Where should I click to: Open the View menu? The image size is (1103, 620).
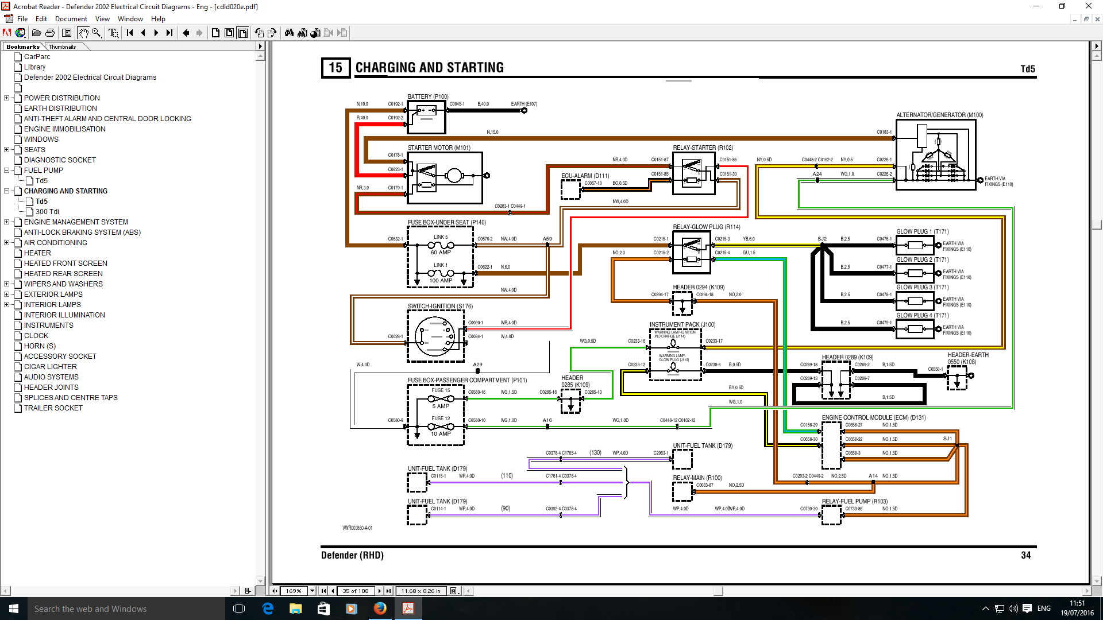(x=102, y=19)
